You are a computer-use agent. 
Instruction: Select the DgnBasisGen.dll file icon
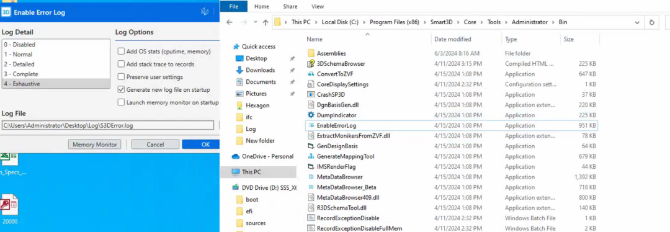pyautogui.click(x=311, y=105)
